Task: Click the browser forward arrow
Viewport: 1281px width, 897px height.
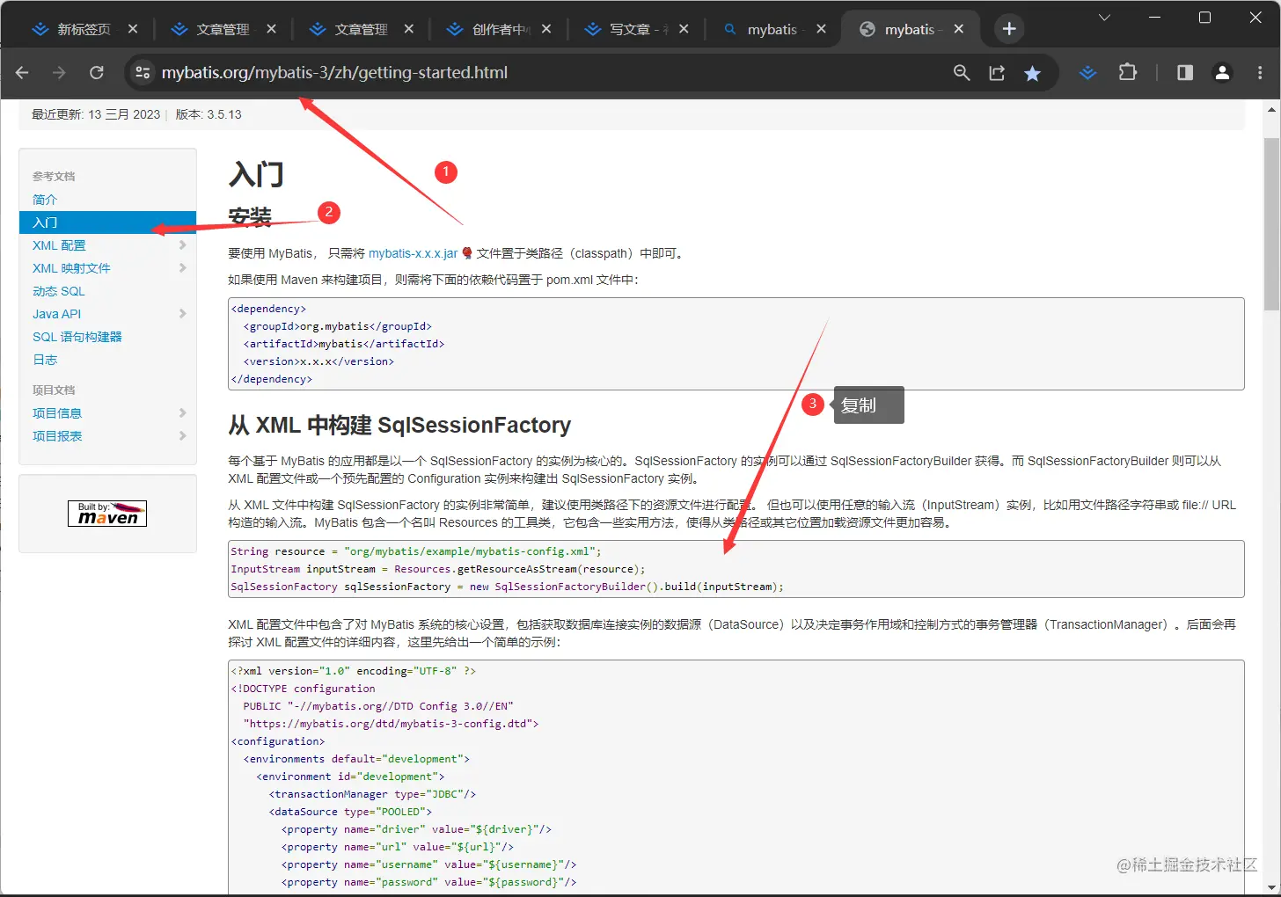Action: point(60,73)
